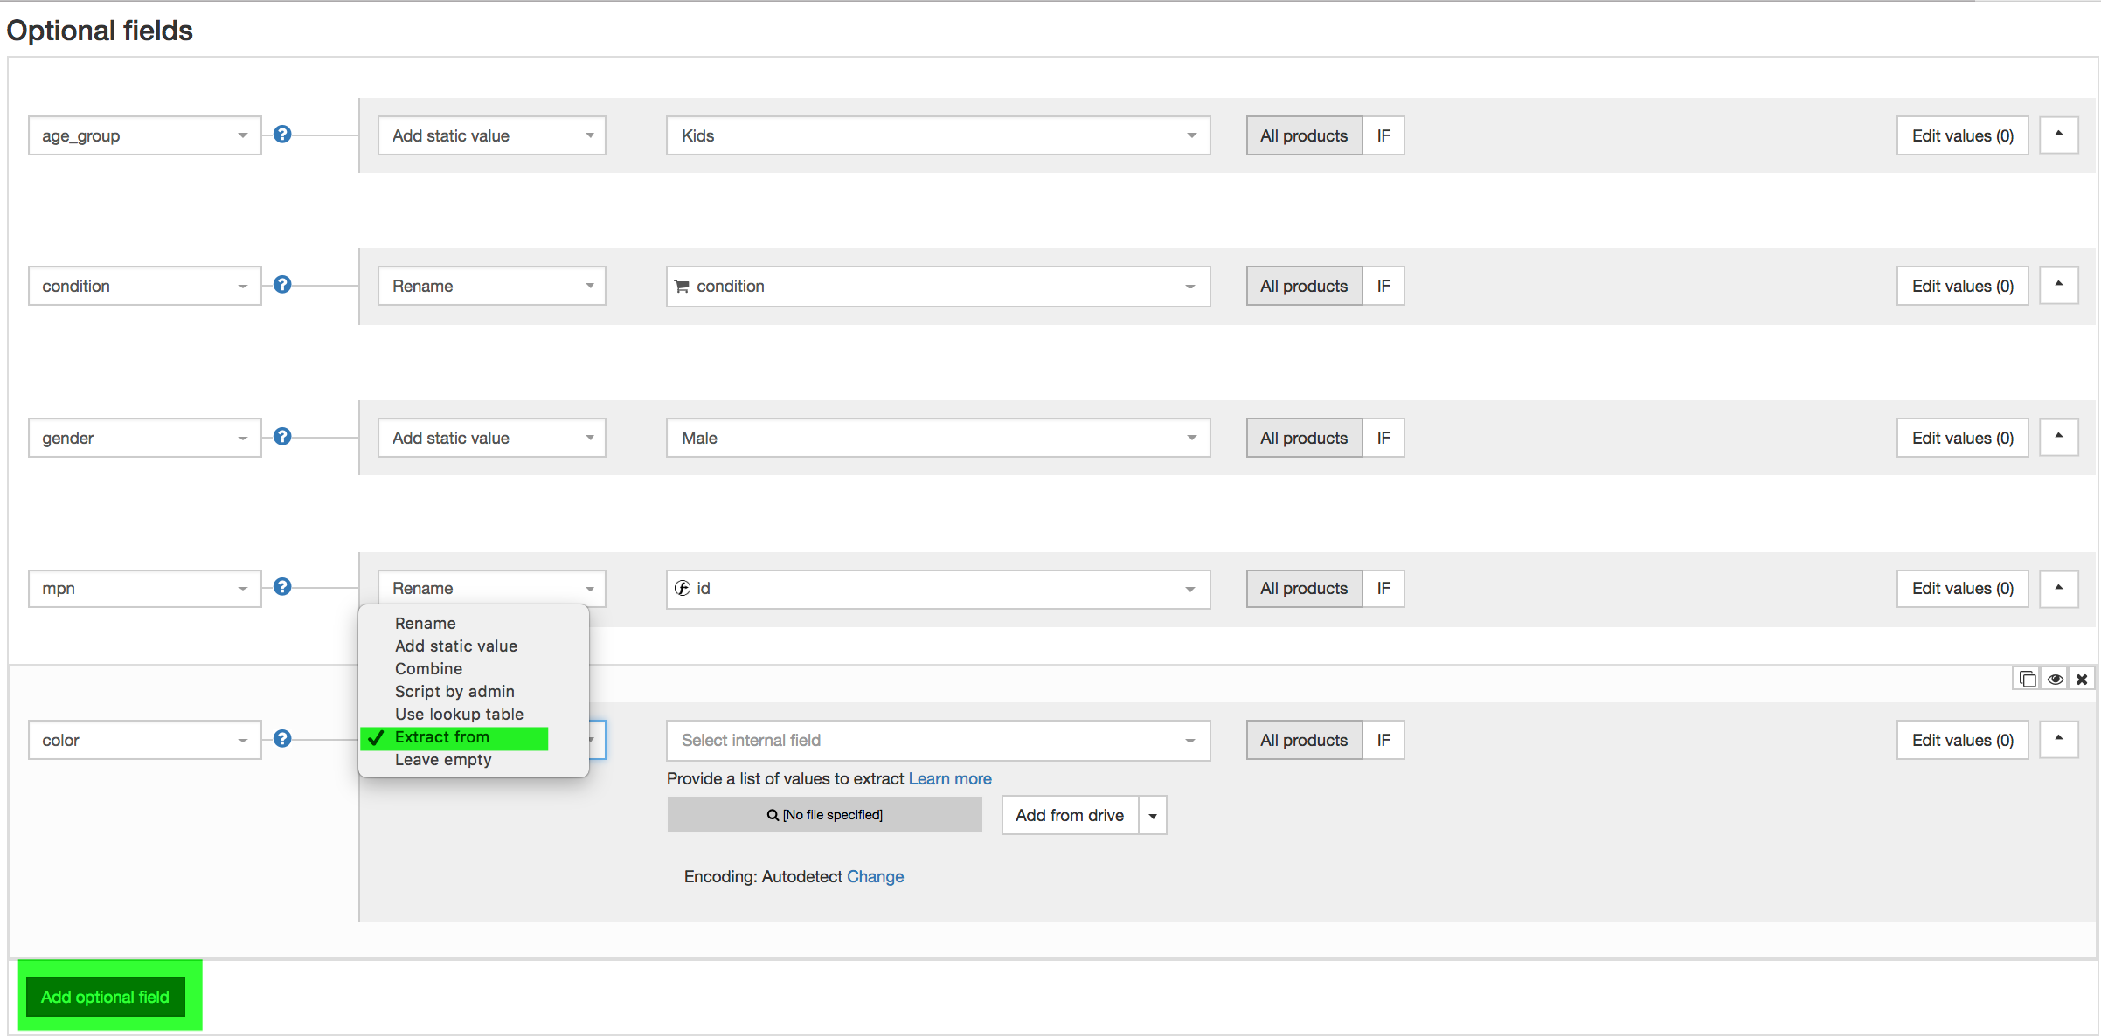Remove the color field with X icon

point(2082,679)
